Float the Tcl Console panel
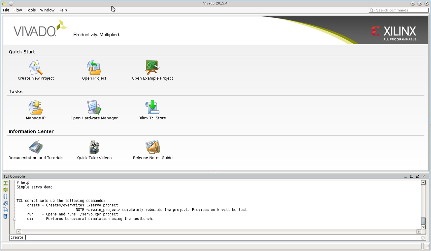Image resolution: width=431 pixels, height=251 pixels. tap(418, 176)
